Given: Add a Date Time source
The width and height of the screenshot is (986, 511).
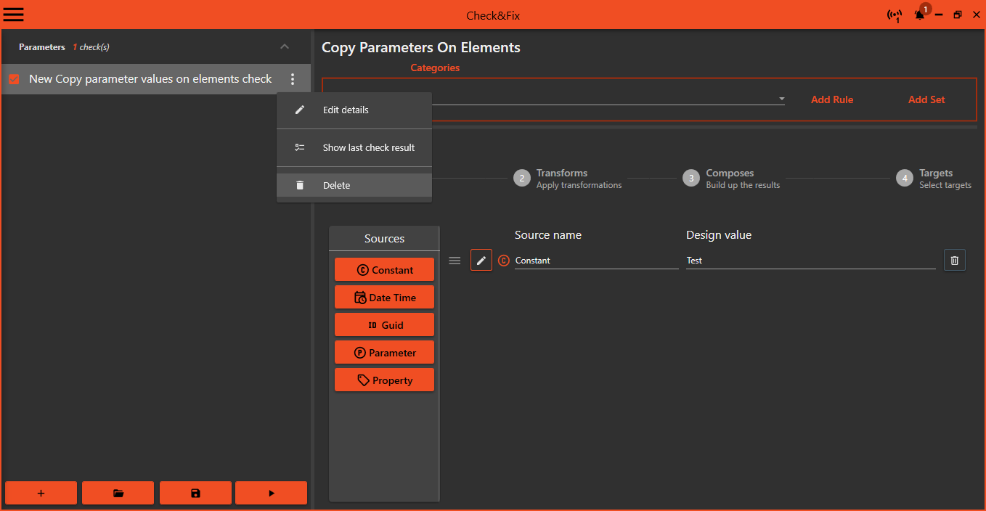Looking at the screenshot, I should pyautogui.click(x=384, y=298).
